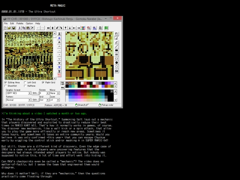This screenshot has height=180, width=240.
Task: Click the 'Pickup color' status bar text
Action: click(107, 105)
